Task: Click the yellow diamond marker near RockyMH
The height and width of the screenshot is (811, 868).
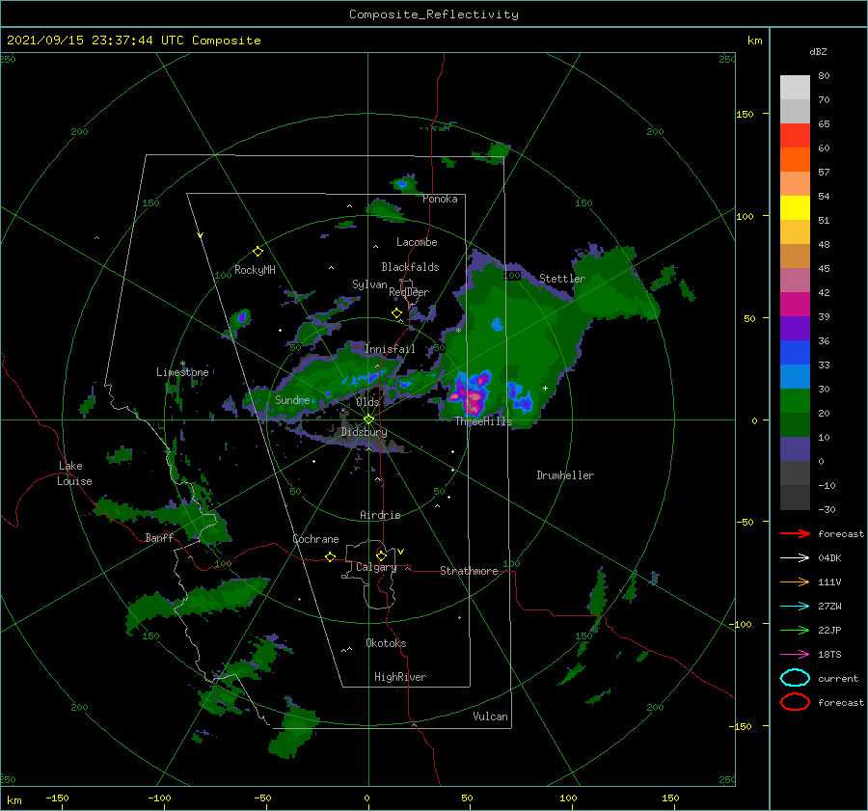Action: click(x=258, y=252)
